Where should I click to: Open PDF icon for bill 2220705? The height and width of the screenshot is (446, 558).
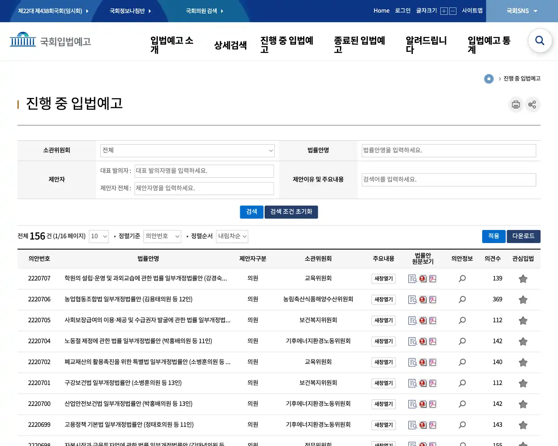click(x=433, y=321)
